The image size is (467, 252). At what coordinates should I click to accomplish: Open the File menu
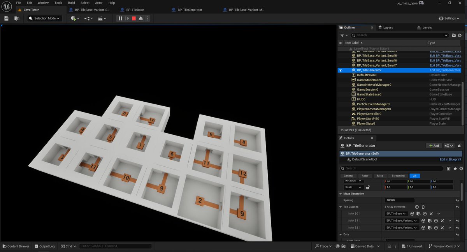pos(19,3)
